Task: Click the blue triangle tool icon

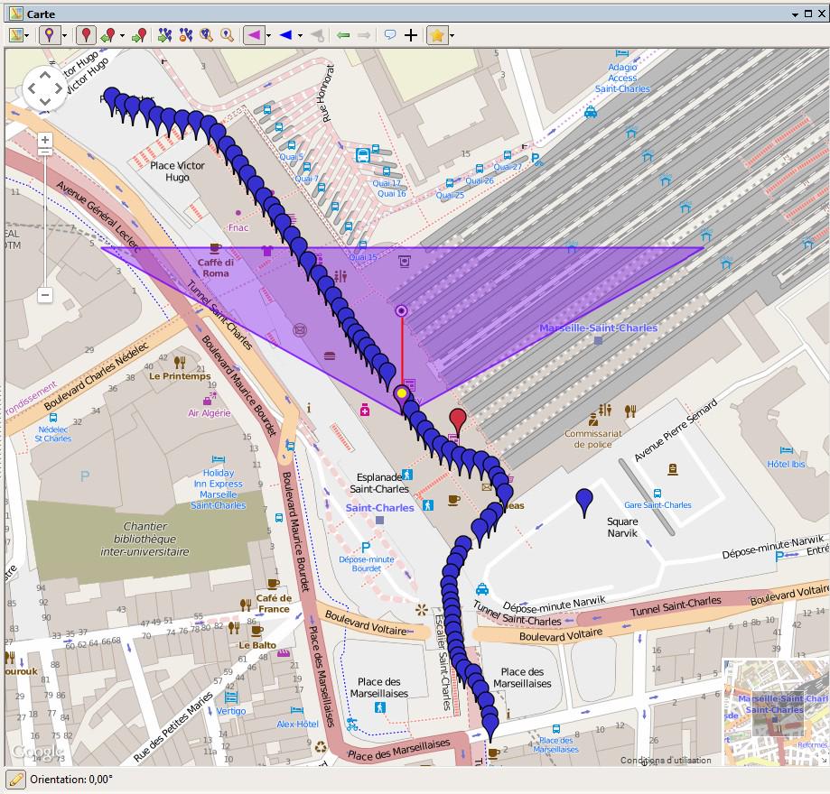Action: click(x=285, y=35)
